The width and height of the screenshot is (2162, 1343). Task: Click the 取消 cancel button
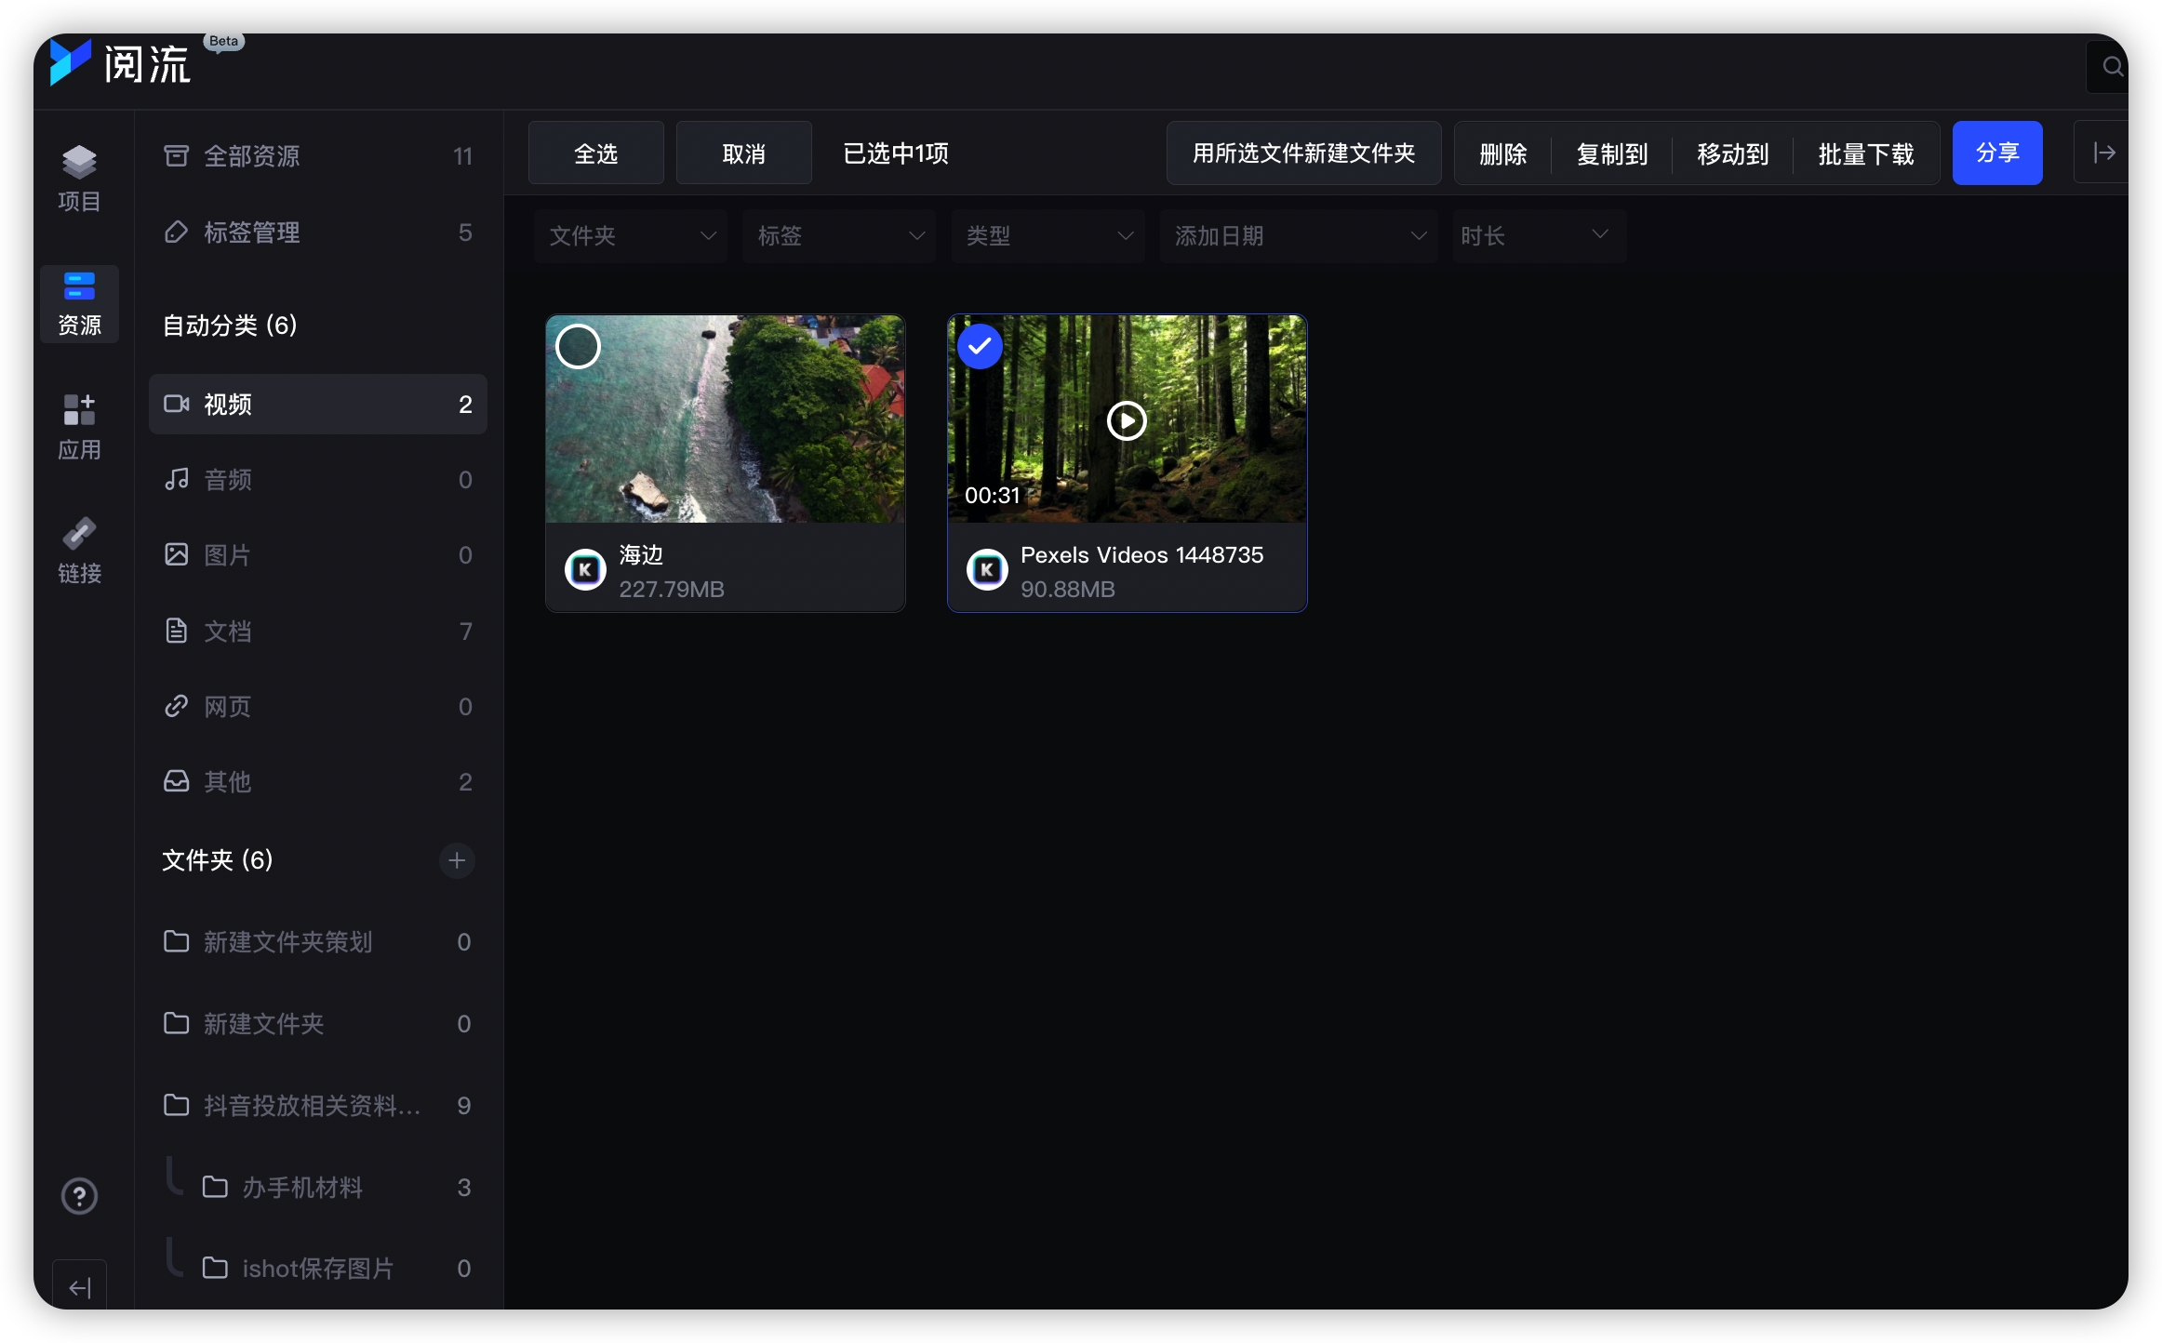744,153
